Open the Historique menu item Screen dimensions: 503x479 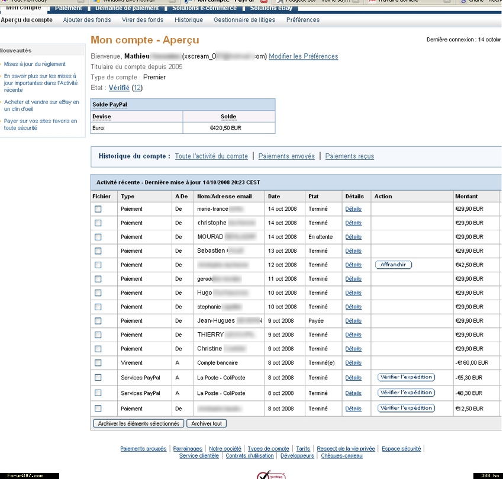189,20
